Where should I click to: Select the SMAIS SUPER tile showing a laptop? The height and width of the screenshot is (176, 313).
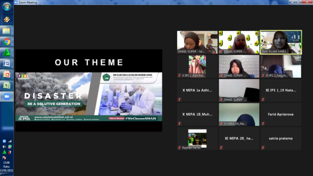pos(239,90)
